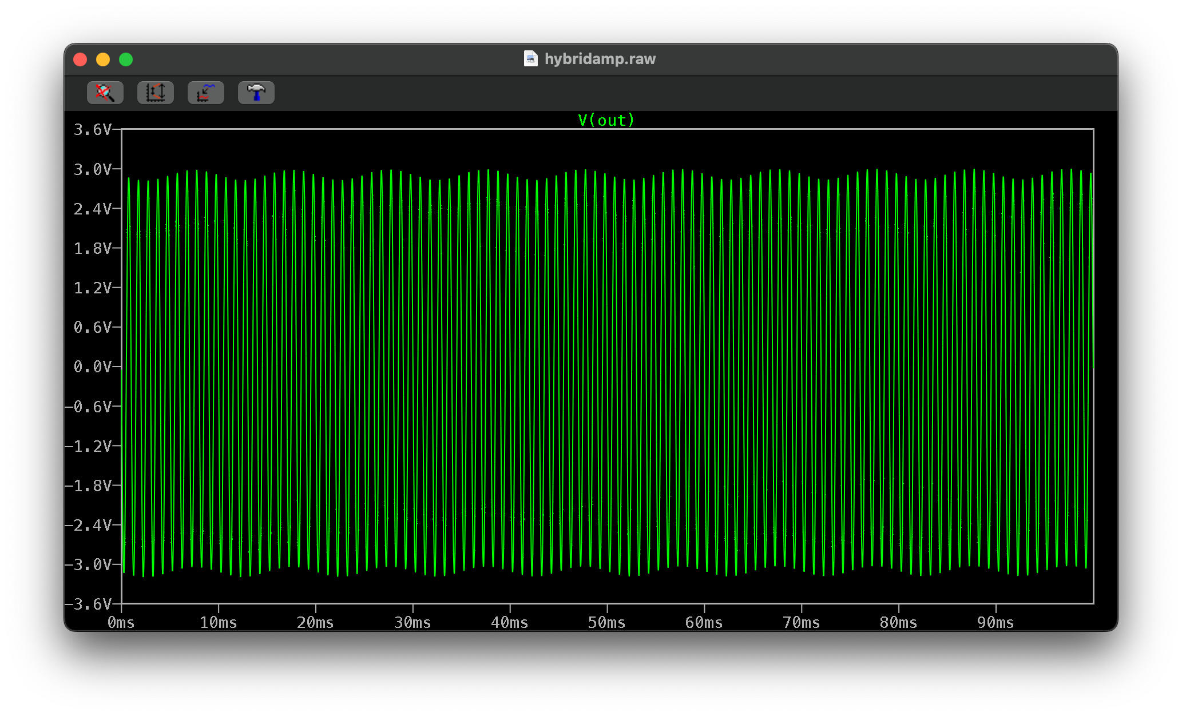
Task: Click the -3.6V label on the vertical axis
Action: 89,604
